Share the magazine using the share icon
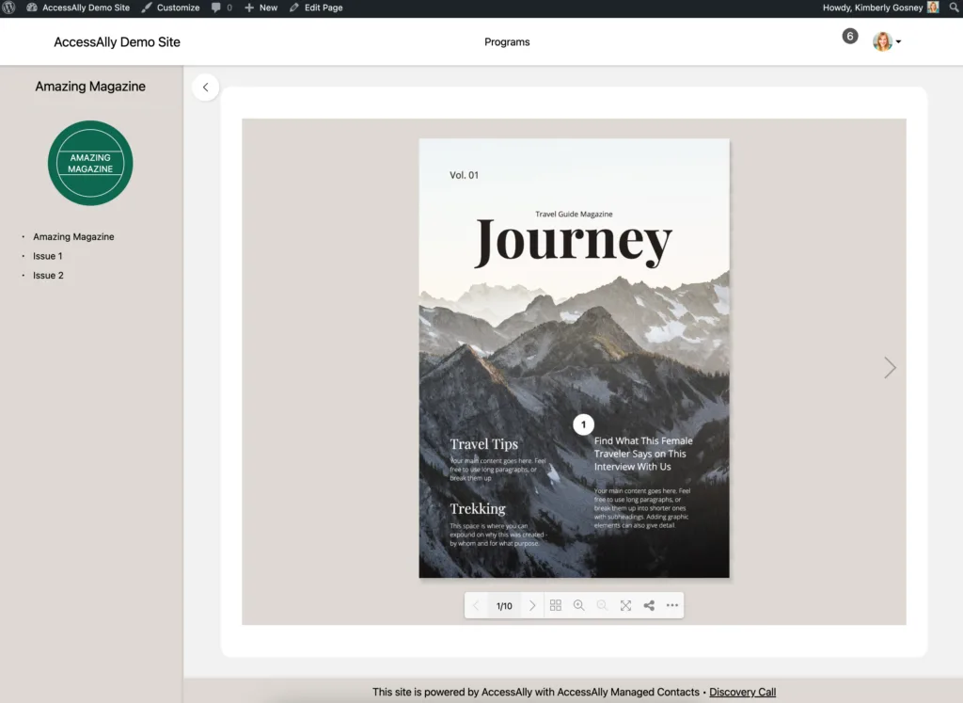The image size is (963, 703). tap(648, 605)
